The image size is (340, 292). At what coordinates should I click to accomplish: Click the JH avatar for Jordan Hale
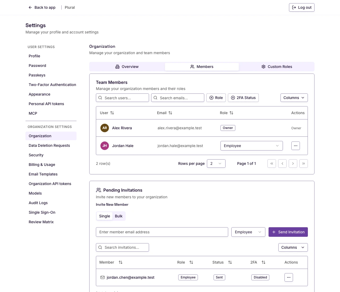[x=105, y=146]
